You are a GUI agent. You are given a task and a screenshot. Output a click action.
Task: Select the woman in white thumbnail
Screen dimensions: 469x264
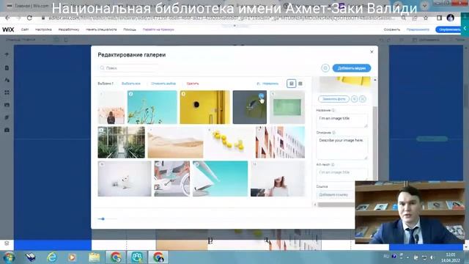click(278, 179)
